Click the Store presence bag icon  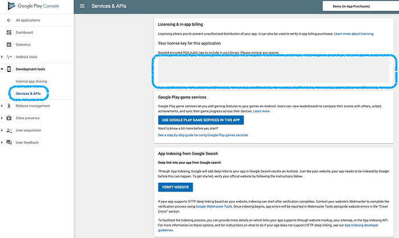pyautogui.click(x=9, y=118)
